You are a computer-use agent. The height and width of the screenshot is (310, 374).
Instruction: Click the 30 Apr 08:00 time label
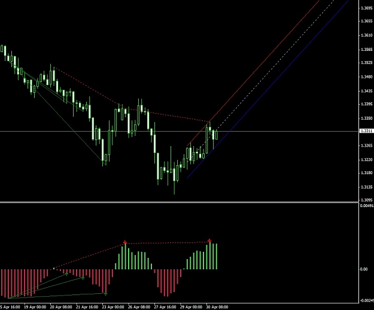click(217, 307)
